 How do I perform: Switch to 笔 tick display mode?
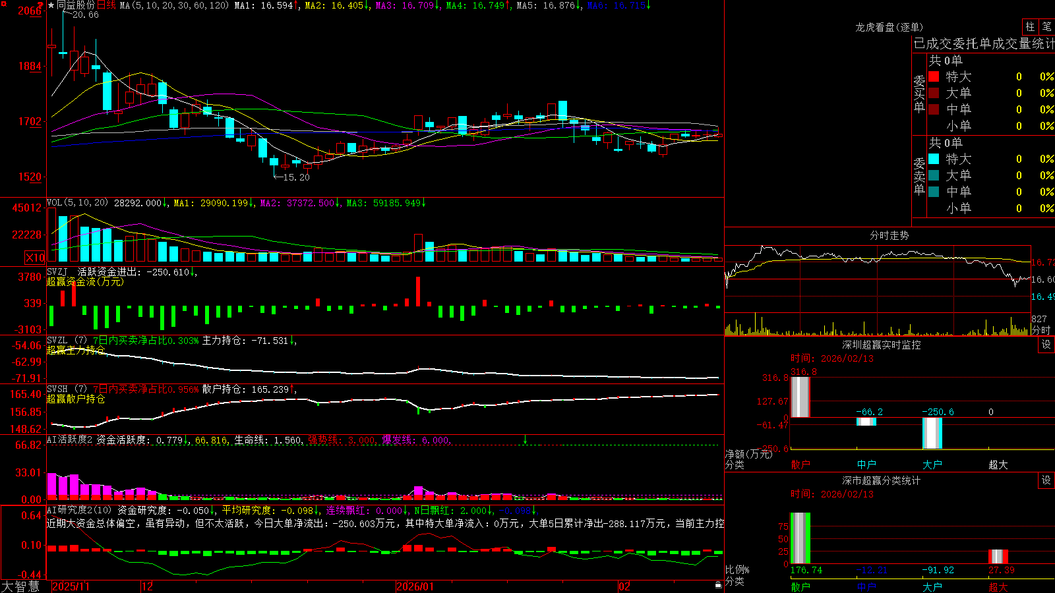coord(1046,27)
